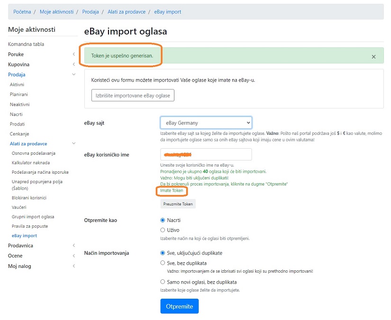This screenshot has height=320, width=391.
Task: Open Komandna tabla in sidebar
Action: point(26,44)
